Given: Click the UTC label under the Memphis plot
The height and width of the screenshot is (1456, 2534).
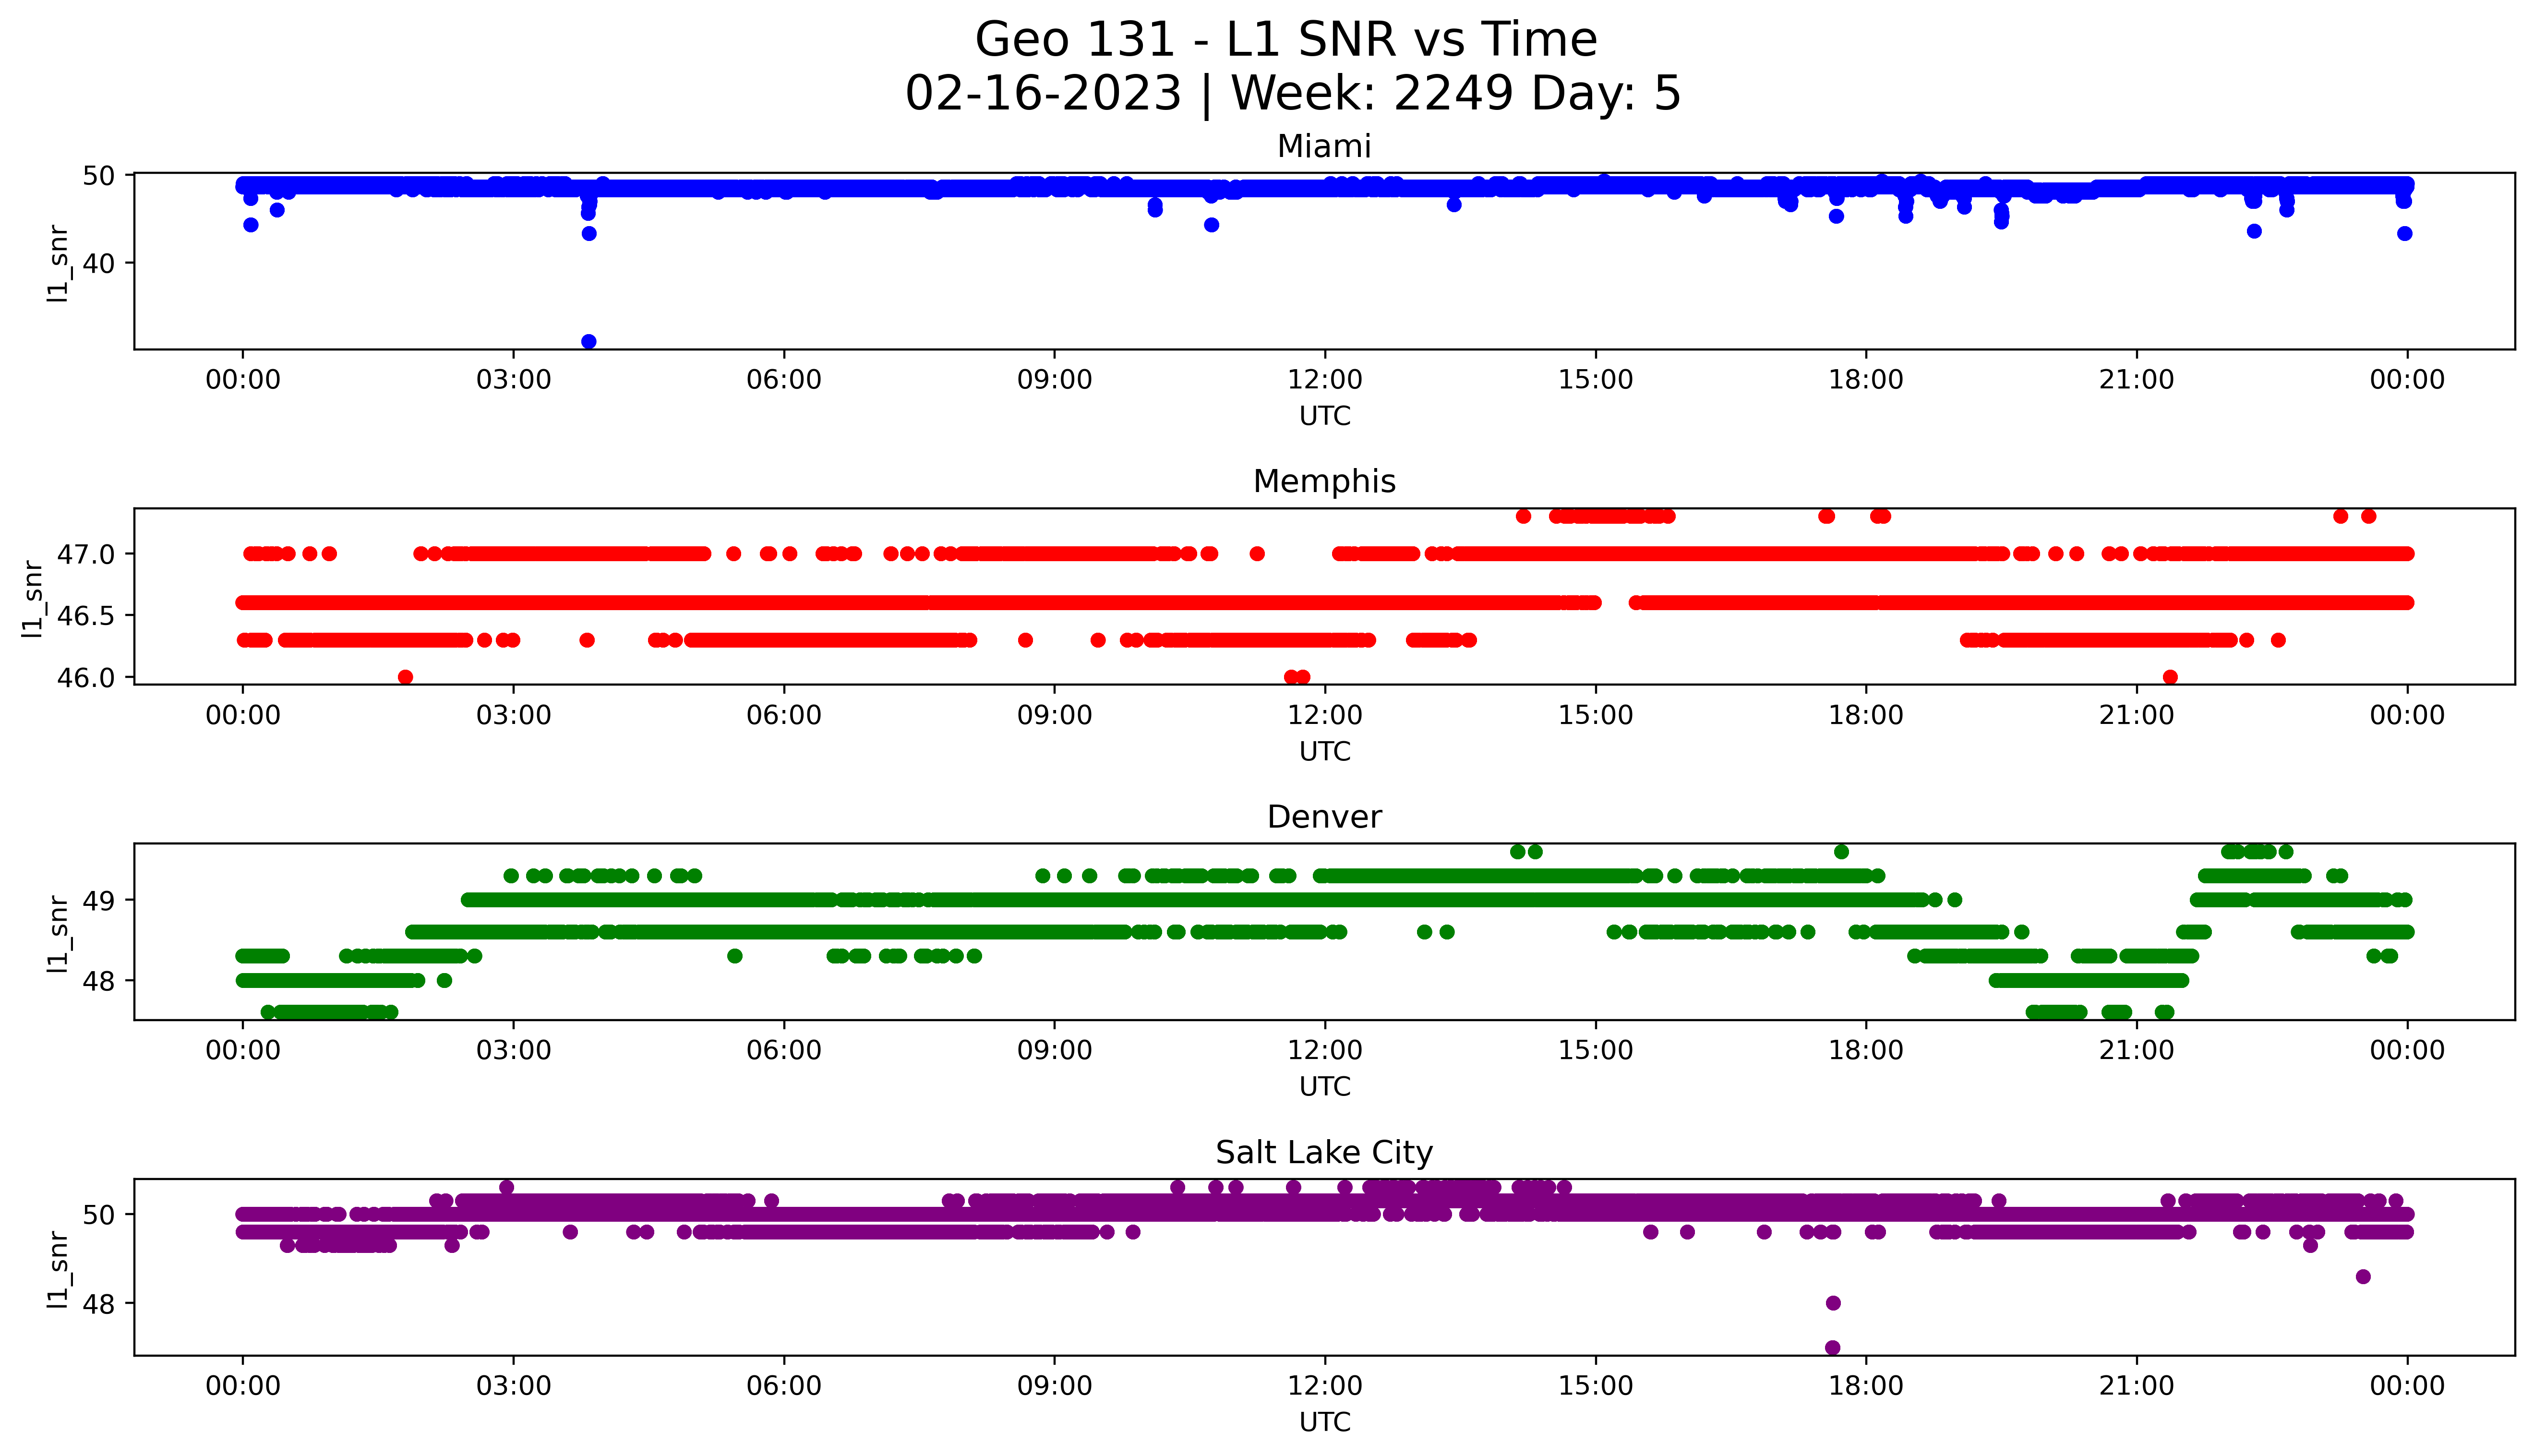Looking at the screenshot, I should 1324,751.
